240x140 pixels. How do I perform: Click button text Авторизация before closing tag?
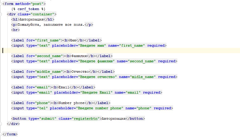[x=114, y=119]
